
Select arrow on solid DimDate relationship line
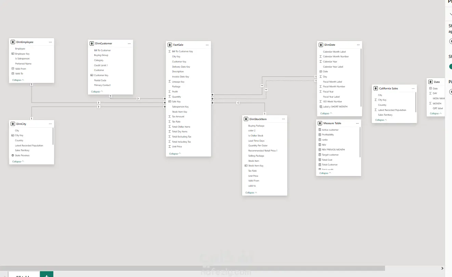point(262,86)
